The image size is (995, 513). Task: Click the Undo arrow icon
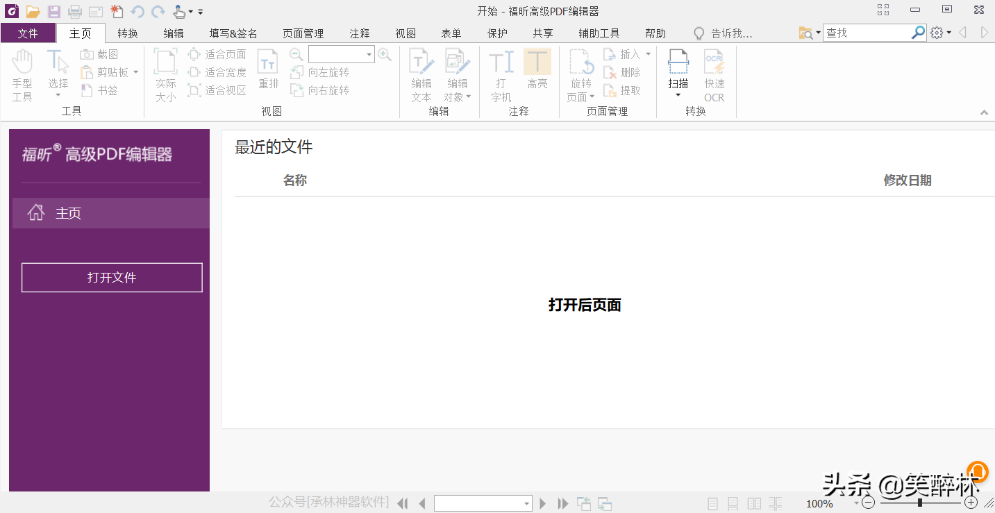point(137,11)
